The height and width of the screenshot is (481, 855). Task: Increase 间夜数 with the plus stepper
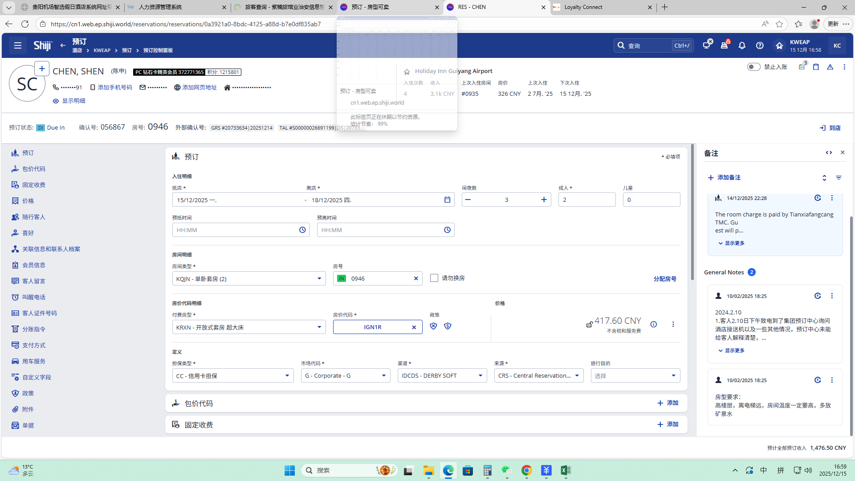[544, 200]
